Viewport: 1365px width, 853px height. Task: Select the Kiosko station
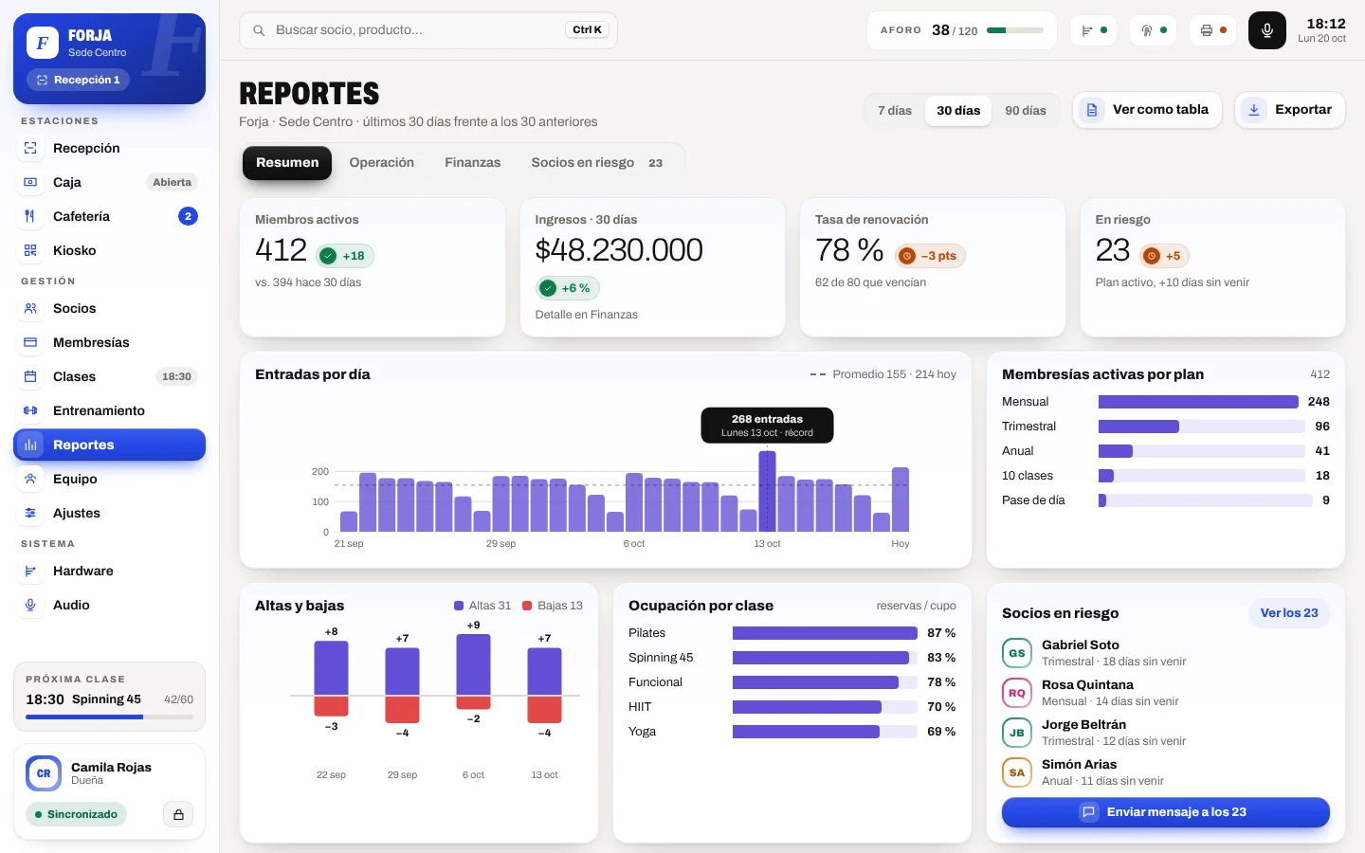pos(109,250)
